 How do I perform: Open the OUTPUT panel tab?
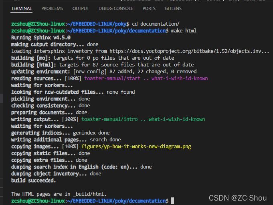coord(81,8)
